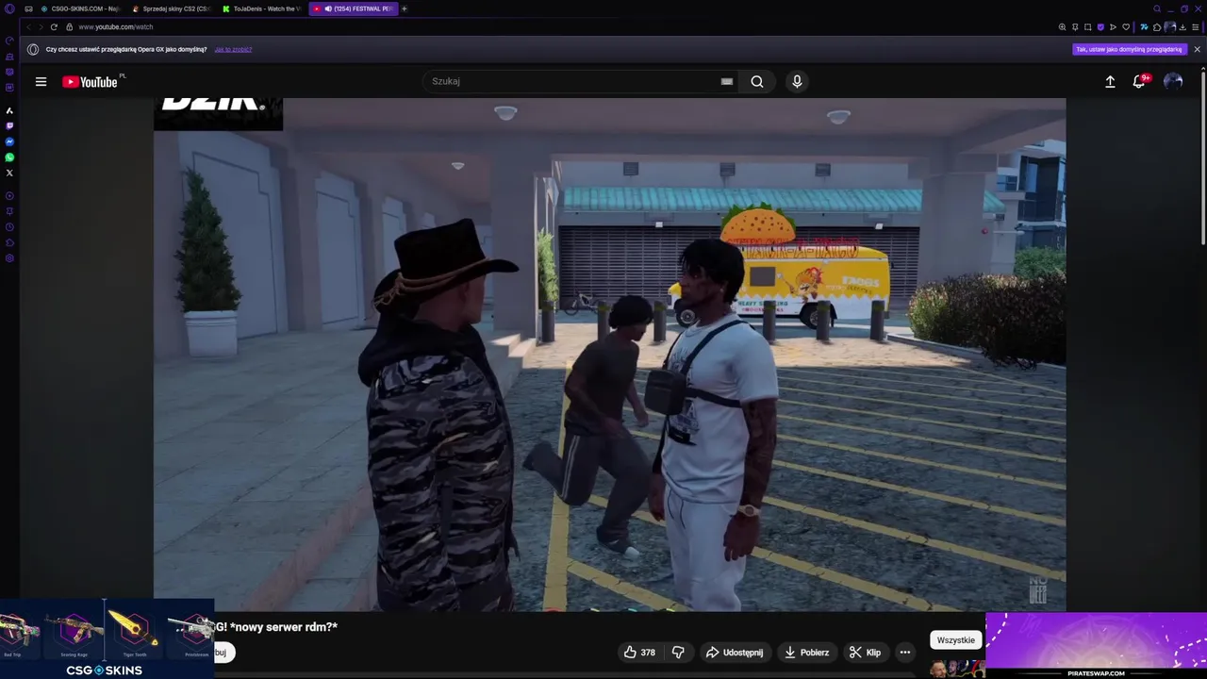Viewport: 1207px width, 679px height.
Task: Open a new browser tab with plus
Action: point(405,8)
